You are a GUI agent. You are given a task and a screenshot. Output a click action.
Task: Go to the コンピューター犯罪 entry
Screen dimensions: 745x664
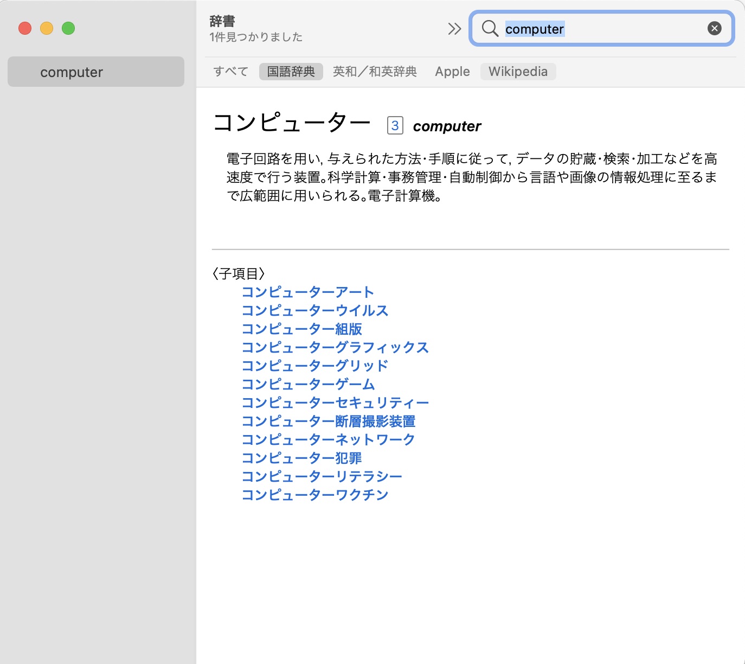click(x=301, y=458)
